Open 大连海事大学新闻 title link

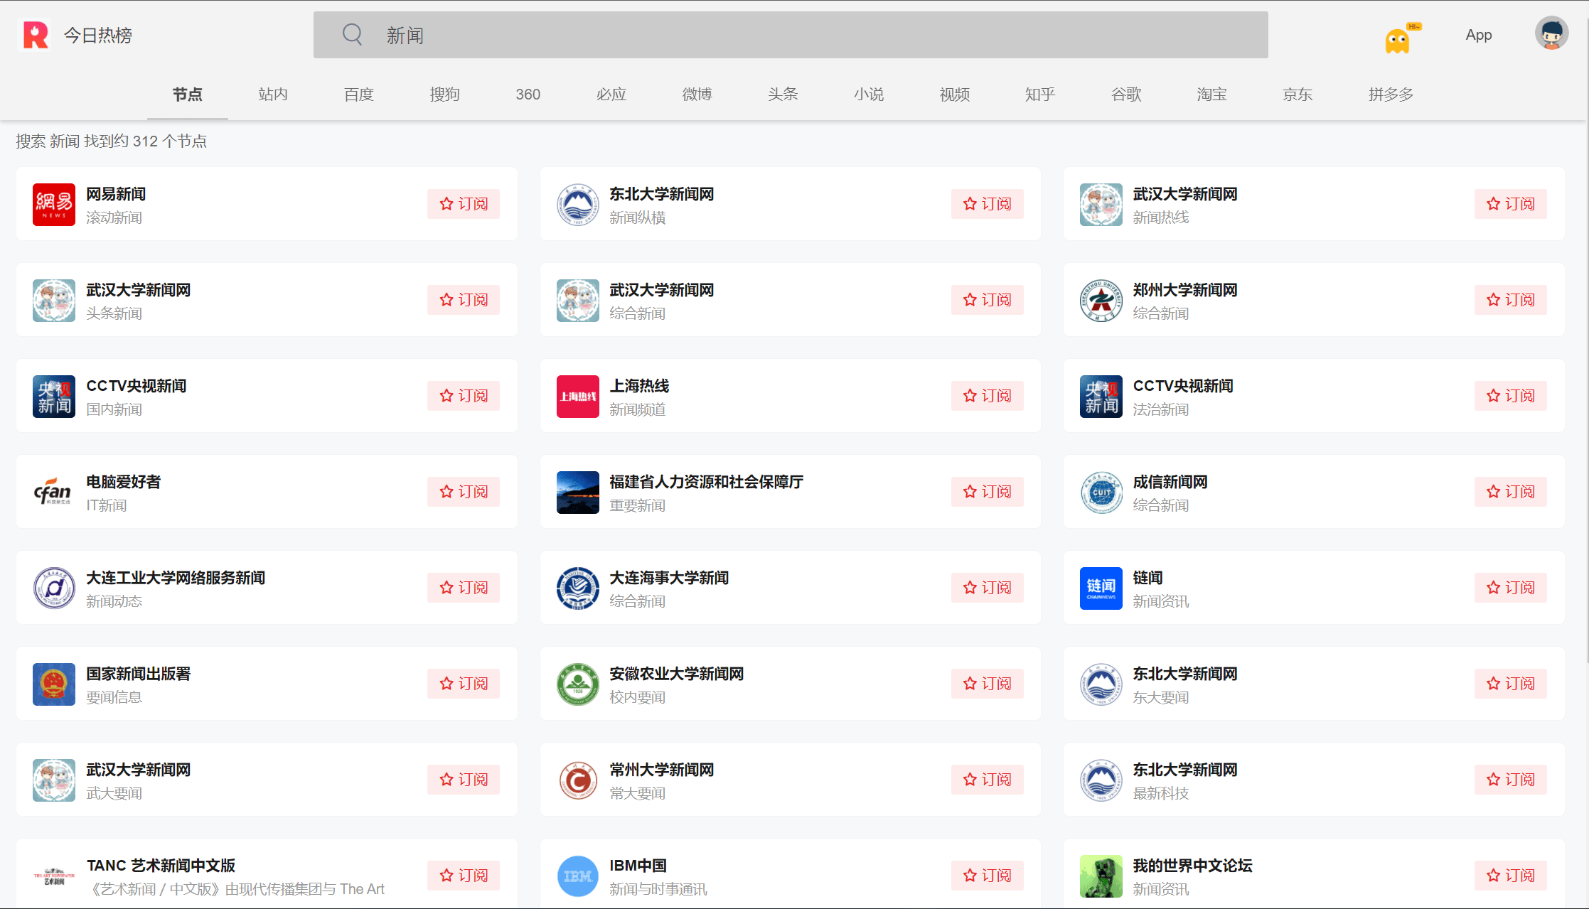[x=669, y=578]
